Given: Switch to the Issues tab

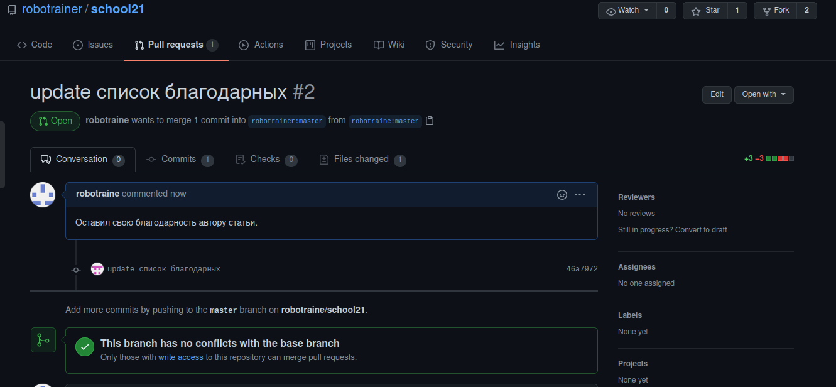Looking at the screenshot, I should (93, 45).
